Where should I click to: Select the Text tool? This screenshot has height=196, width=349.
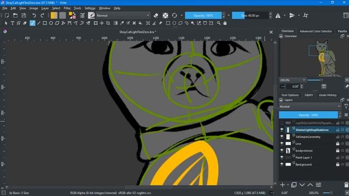13,23
